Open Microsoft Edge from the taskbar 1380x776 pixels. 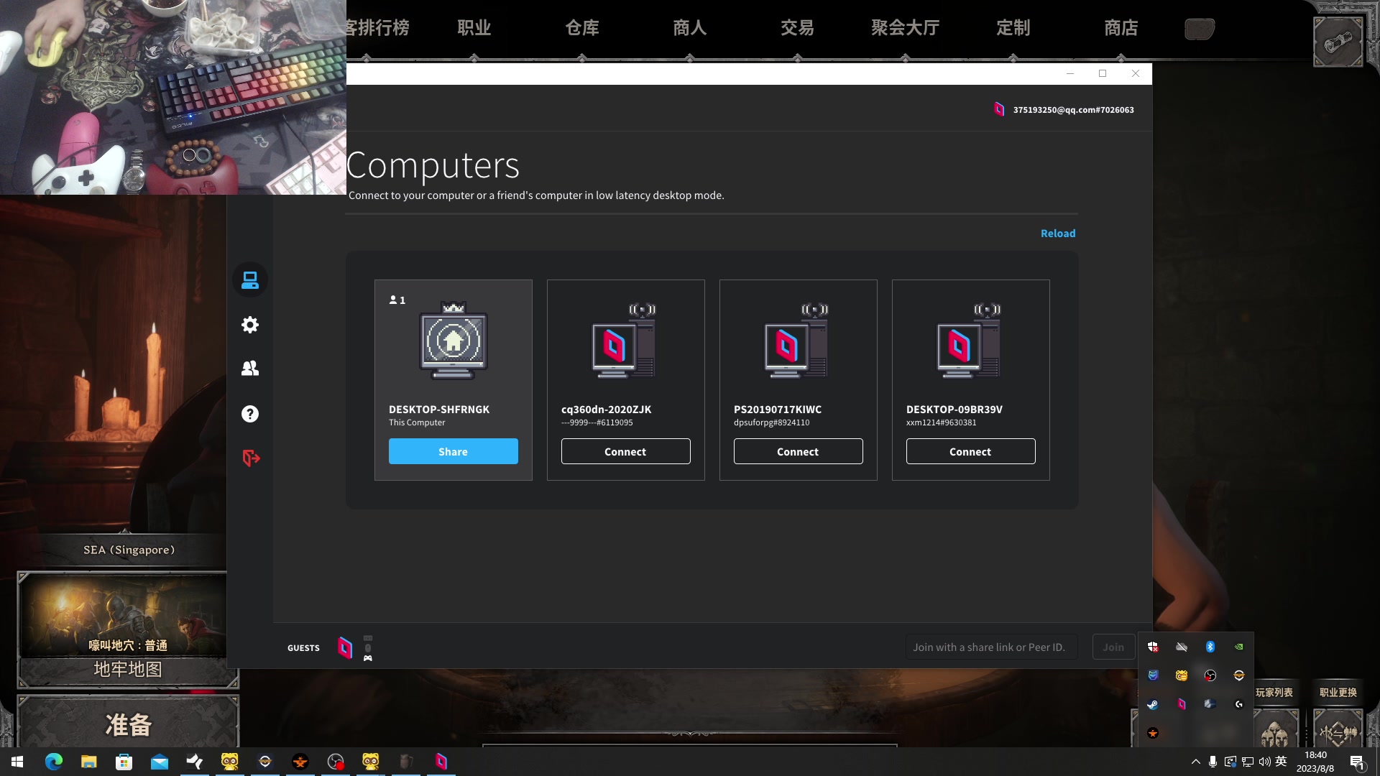pos(54,762)
